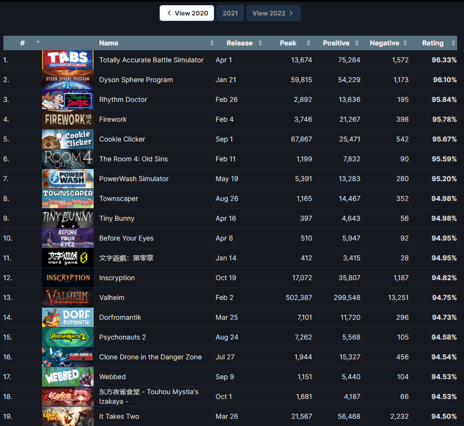Open the TABS game thumbnail
Image resolution: width=464 pixels, height=426 pixels.
pos(68,60)
